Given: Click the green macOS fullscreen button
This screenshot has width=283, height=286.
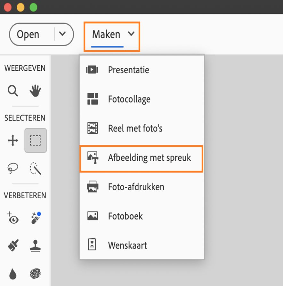Looking at the screenshot, I should tap(33, 7).
